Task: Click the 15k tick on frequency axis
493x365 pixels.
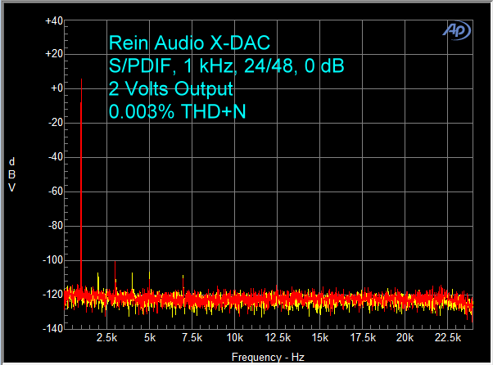Action: pyautogui.click(x=319, y=337)
